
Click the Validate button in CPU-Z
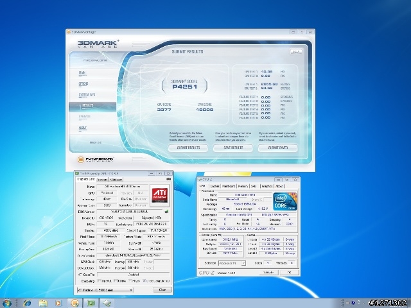coord(268,273)
